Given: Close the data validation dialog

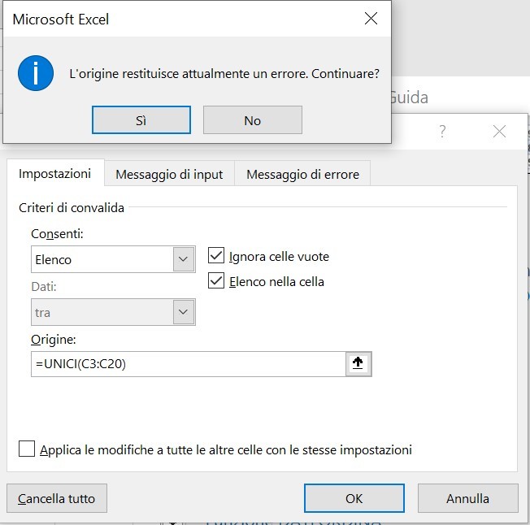Looking at the screenshot, I should [x=499, y=131].
